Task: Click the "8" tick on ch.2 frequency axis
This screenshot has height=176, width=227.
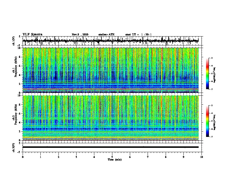Action: point(20,105)
